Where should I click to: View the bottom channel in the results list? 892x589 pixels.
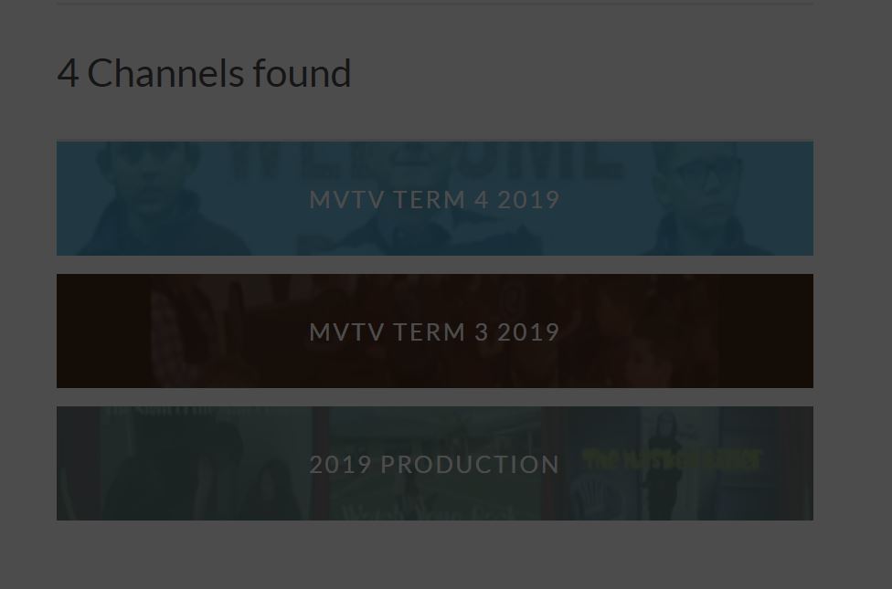coord(434,463)
